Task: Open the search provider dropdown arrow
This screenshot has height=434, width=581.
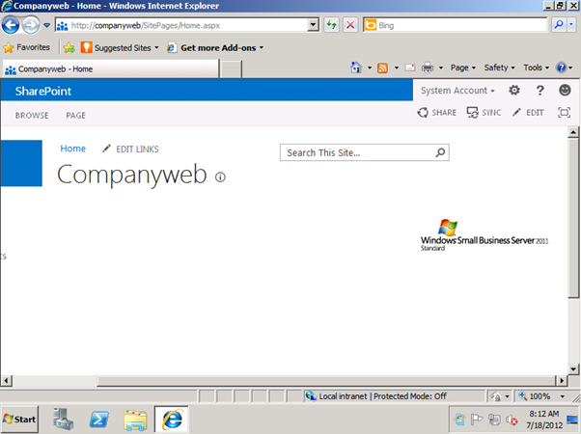Action: [571, 25]
